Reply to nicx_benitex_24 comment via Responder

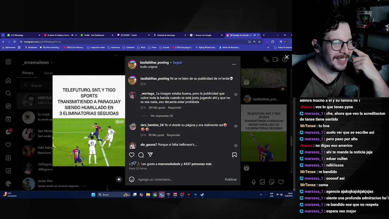point(174,135)
